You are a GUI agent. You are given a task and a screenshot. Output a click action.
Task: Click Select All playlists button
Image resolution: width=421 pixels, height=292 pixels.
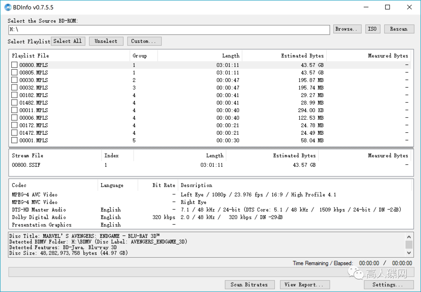click(68, 41)
